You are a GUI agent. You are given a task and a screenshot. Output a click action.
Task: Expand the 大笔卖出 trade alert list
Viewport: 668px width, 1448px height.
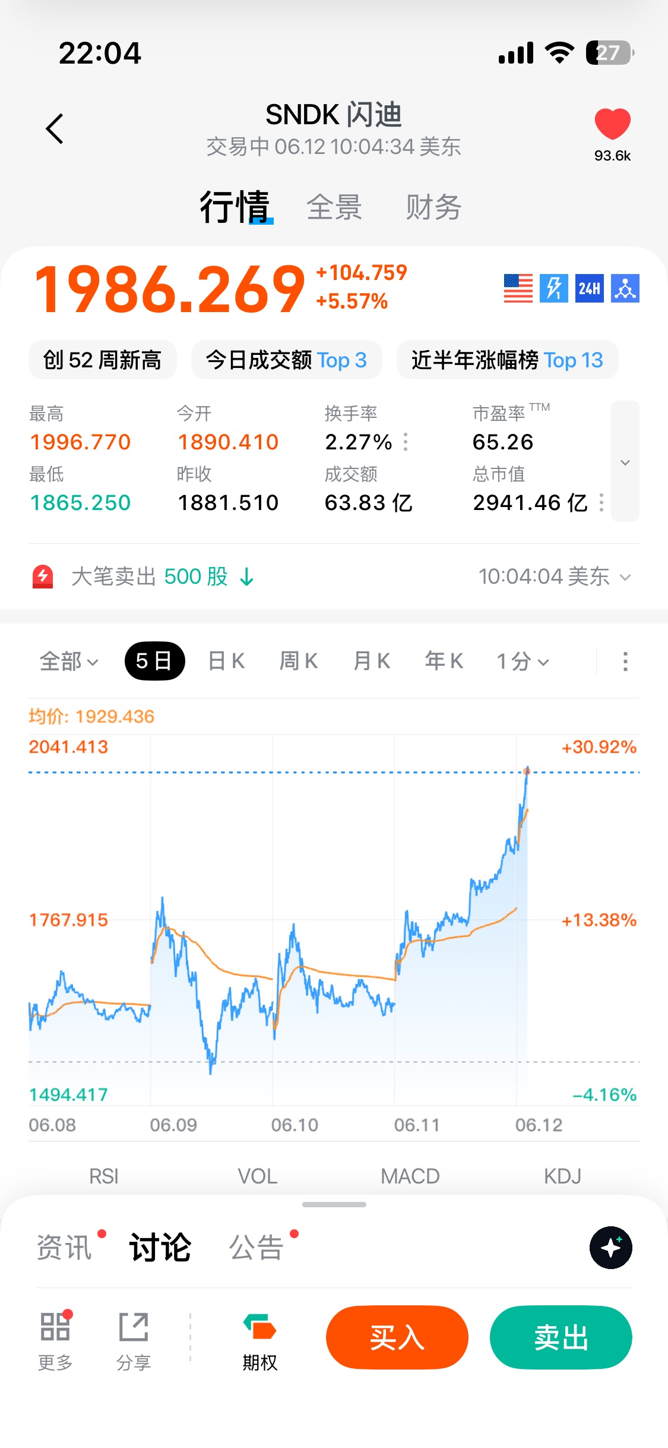point(625,577)
